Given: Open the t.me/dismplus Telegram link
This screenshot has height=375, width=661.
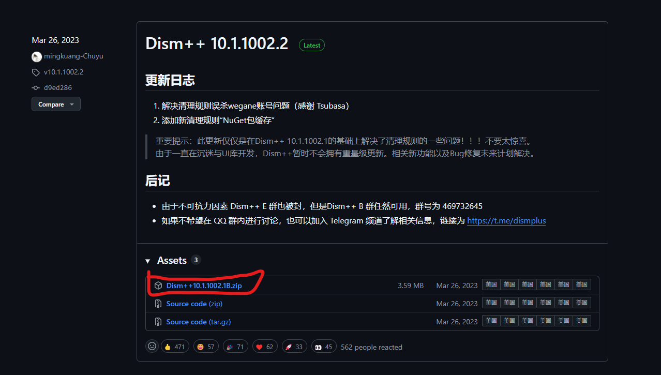Looking at the screenshot, I should coord(506,221).
